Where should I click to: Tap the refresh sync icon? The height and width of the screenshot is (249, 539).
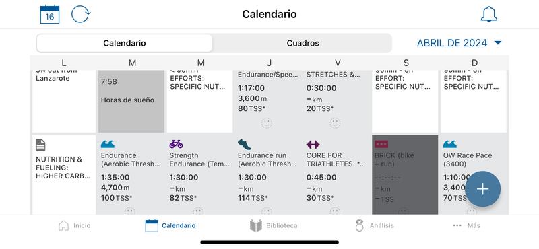pyautogui.click(x=81, y=14)
